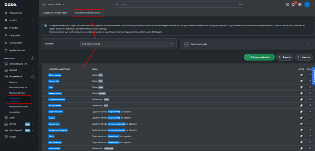This screenshot has width=315, height=151.
Task: Copy the SKU do produto rule
Action: 301,75
